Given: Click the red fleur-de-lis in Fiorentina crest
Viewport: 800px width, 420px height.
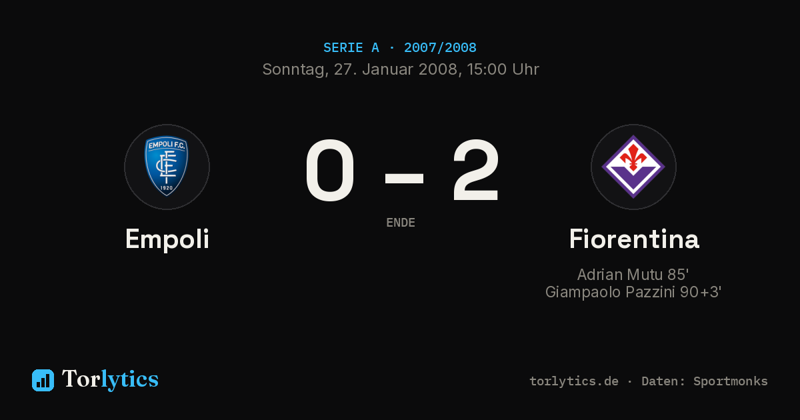Looking at the screenshot, I should [633, 157].
